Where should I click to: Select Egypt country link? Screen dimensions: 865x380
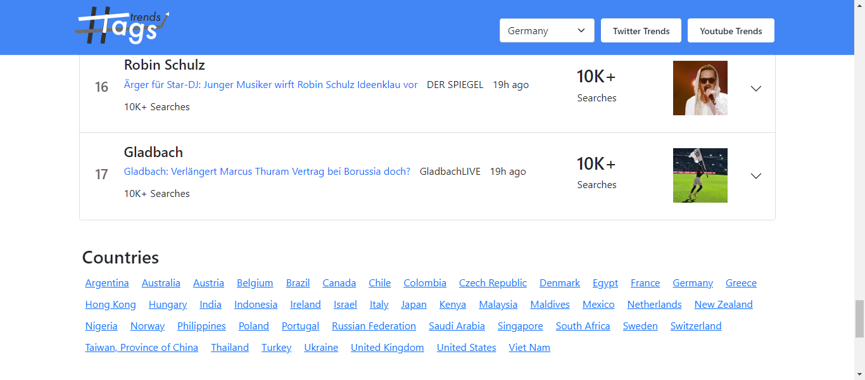[x=605, y=283]
